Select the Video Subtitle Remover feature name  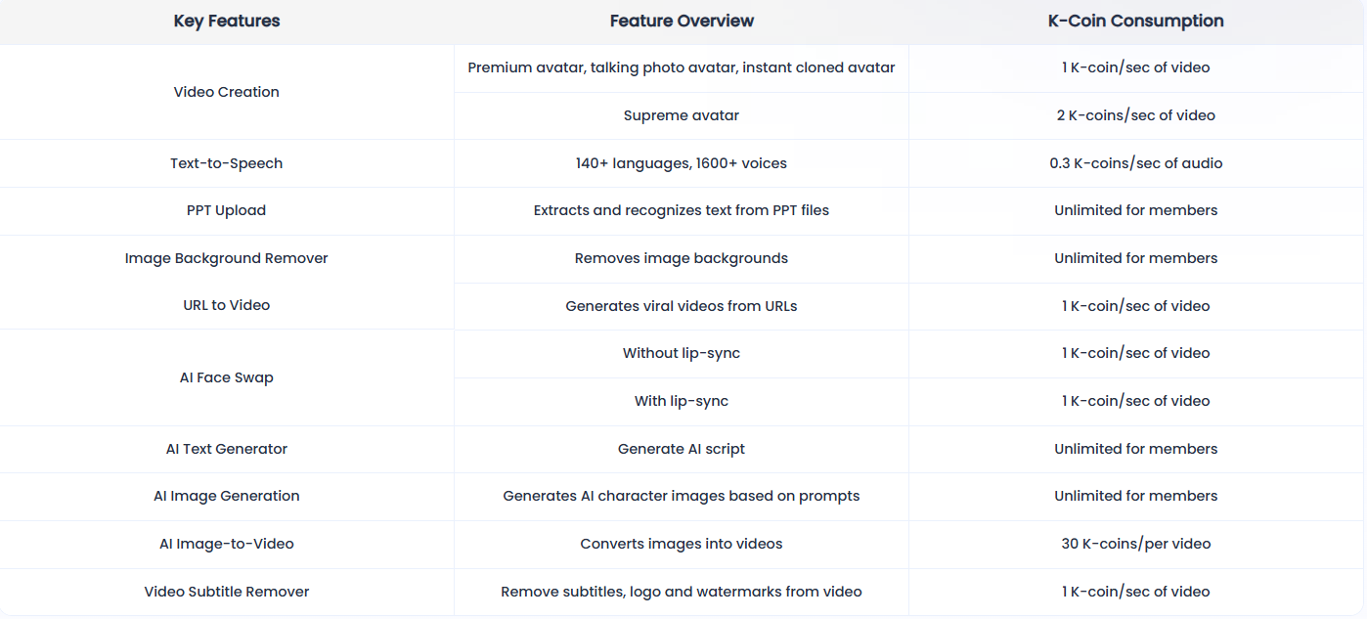[227, 592]
